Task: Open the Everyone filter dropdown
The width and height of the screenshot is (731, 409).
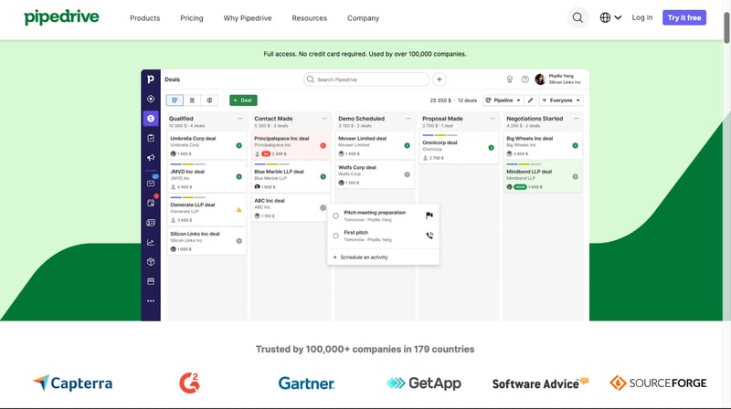Action: [561, 100]
